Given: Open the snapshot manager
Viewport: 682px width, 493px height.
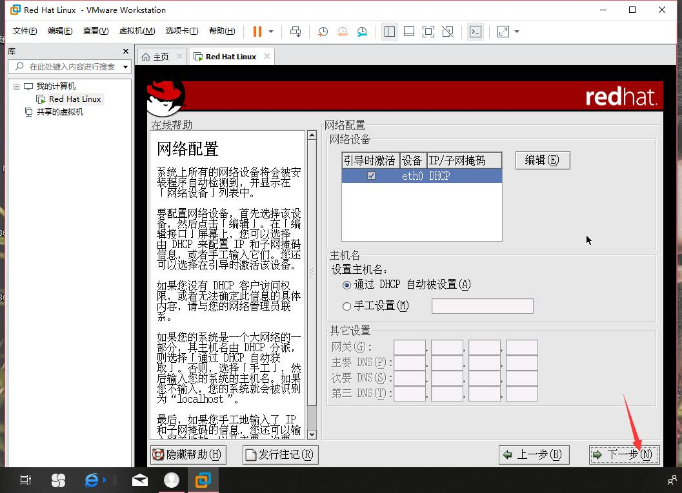Looking at the screenshot, I should (362, 32).
